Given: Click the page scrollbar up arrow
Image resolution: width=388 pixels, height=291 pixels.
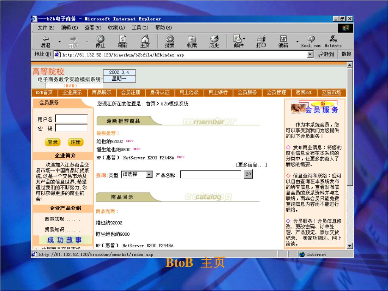Looking at the screenshot, I should [x=350, y=65].
